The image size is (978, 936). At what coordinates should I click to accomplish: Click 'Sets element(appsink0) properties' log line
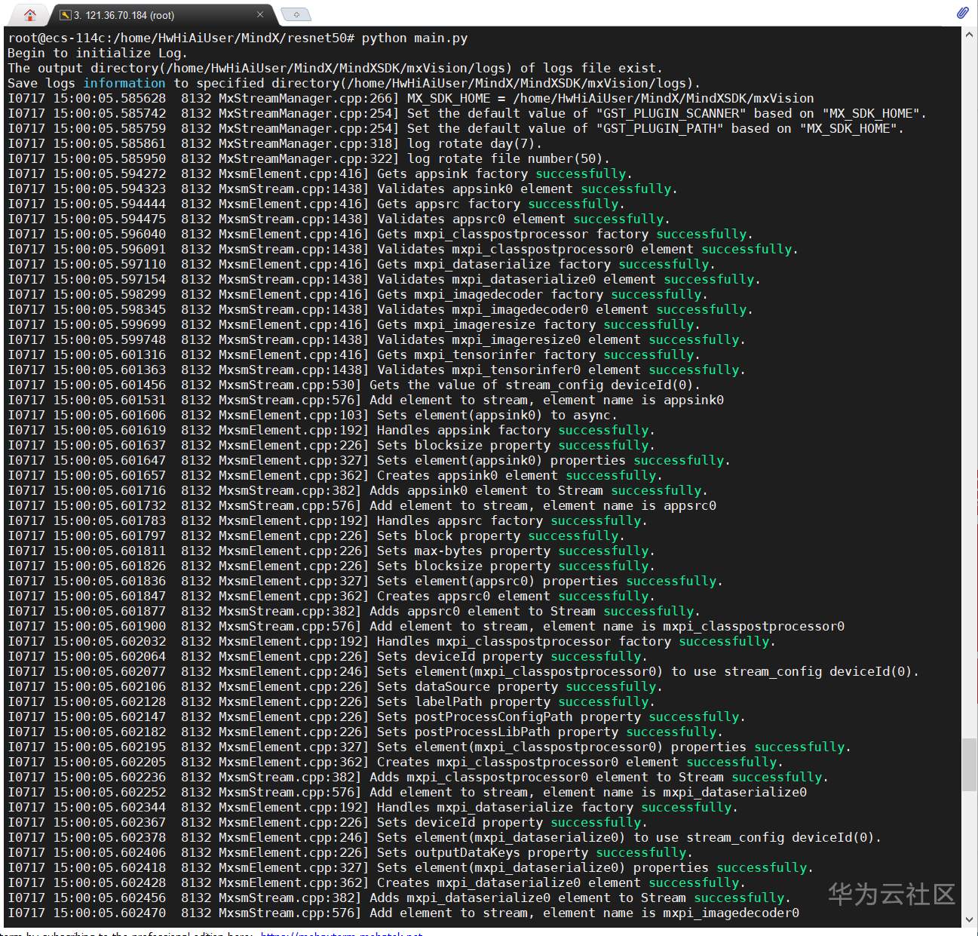[x=369, y=460]
